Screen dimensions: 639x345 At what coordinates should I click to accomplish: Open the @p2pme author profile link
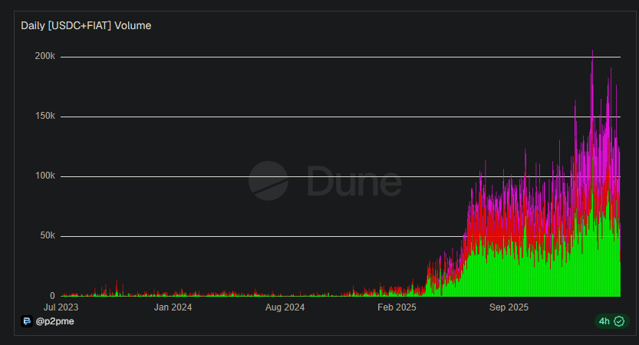tap(55, 321)
